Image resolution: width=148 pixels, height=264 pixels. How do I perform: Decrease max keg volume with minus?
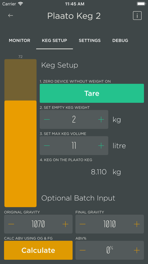pos(47,146)
